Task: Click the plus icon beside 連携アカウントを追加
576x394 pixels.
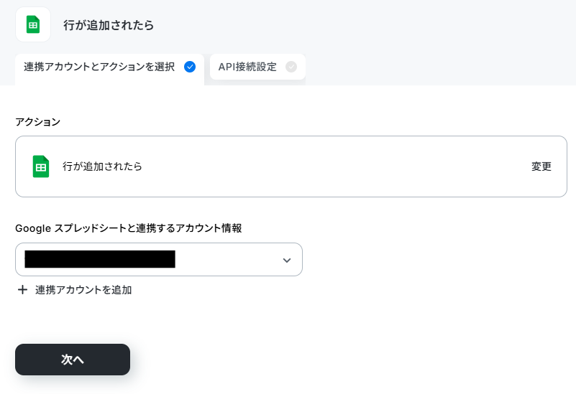Action: click(22, 290)
